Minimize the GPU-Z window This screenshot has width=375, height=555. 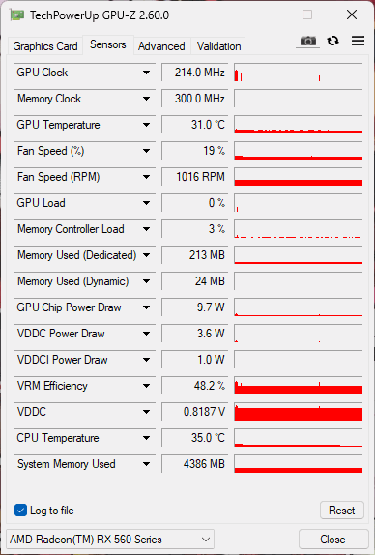[264, 15]
